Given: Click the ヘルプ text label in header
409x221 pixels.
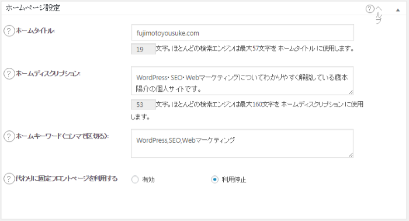Looking at the screenshot, I should (x=379, y=15).
